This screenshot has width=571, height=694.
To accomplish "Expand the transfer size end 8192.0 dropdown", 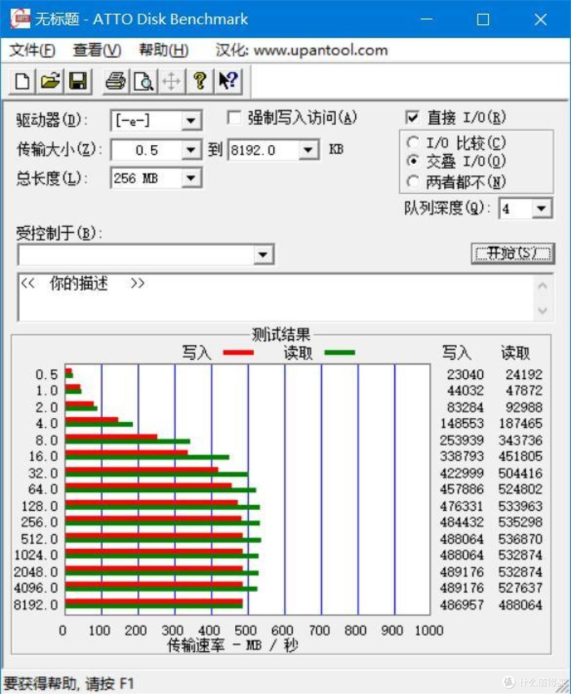I will tap(308, 151).
